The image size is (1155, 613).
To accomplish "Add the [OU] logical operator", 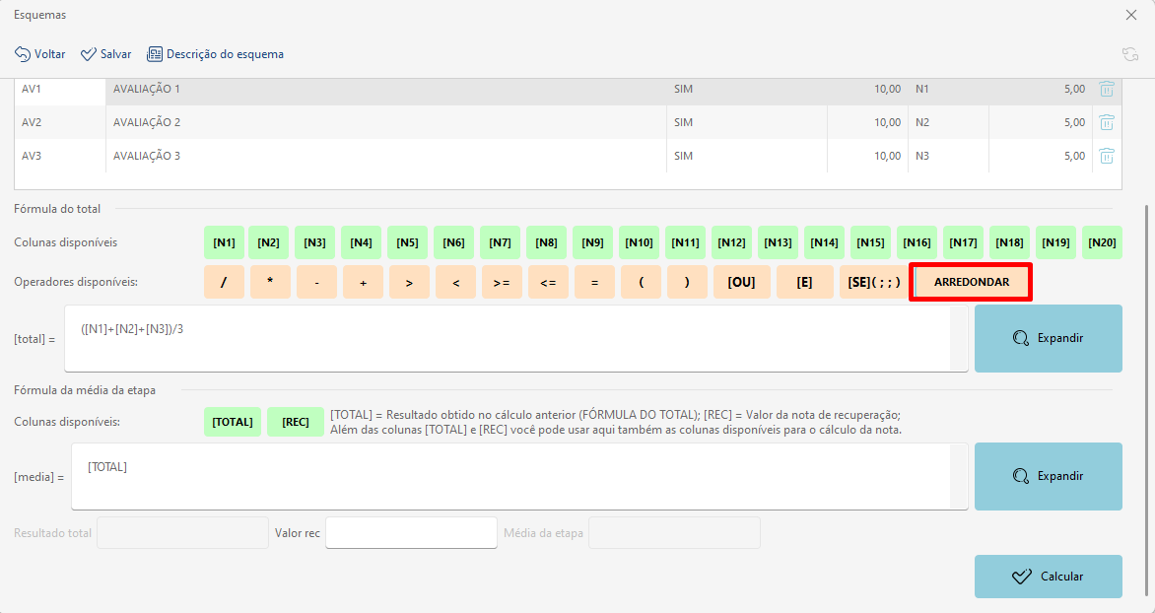I will 741,282.
